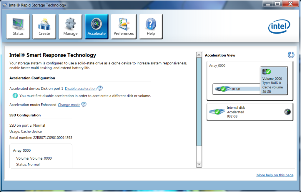Refresh the Acceleration View
The width and height of the screenshot is (301, 192).
[291, 55]
